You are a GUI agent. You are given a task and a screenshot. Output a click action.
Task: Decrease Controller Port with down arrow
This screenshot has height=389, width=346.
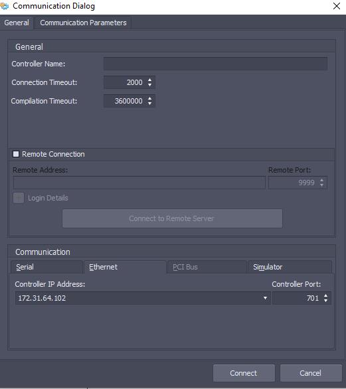coord(325,301)
